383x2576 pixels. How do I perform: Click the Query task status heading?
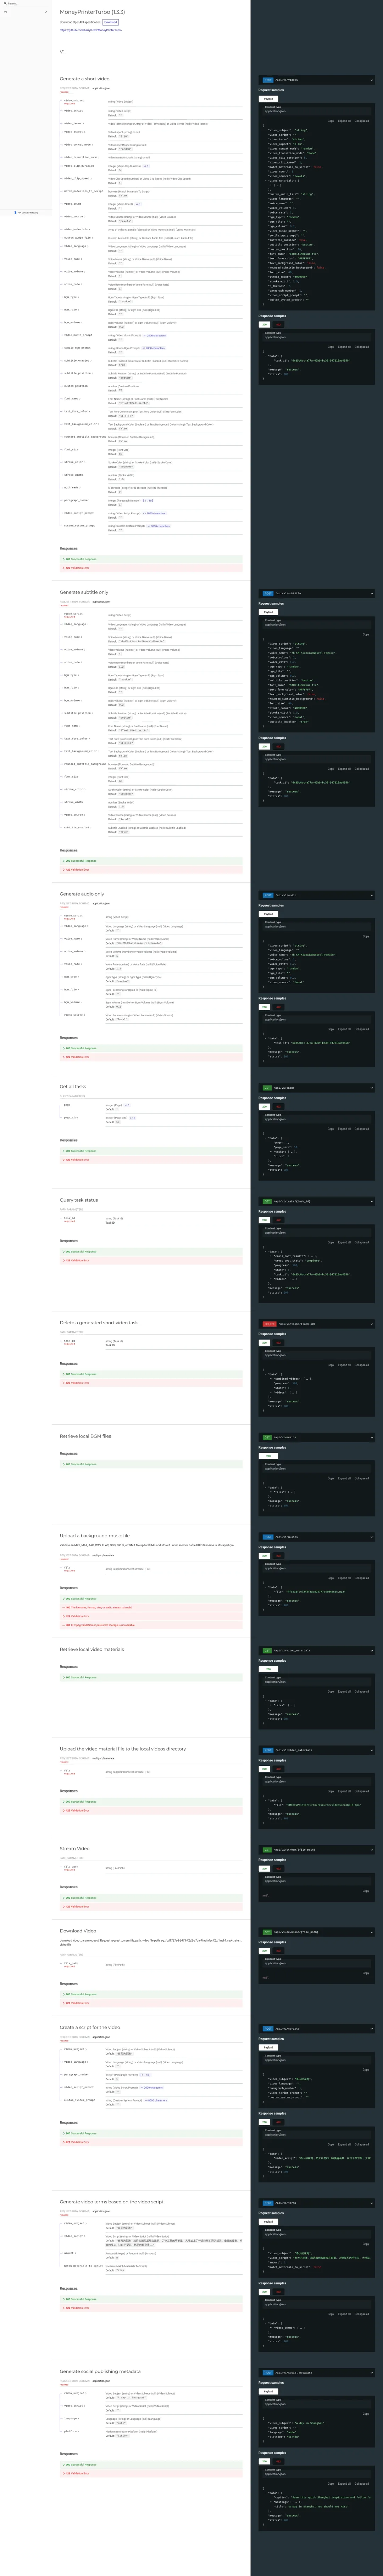(x=79, y=1200)
